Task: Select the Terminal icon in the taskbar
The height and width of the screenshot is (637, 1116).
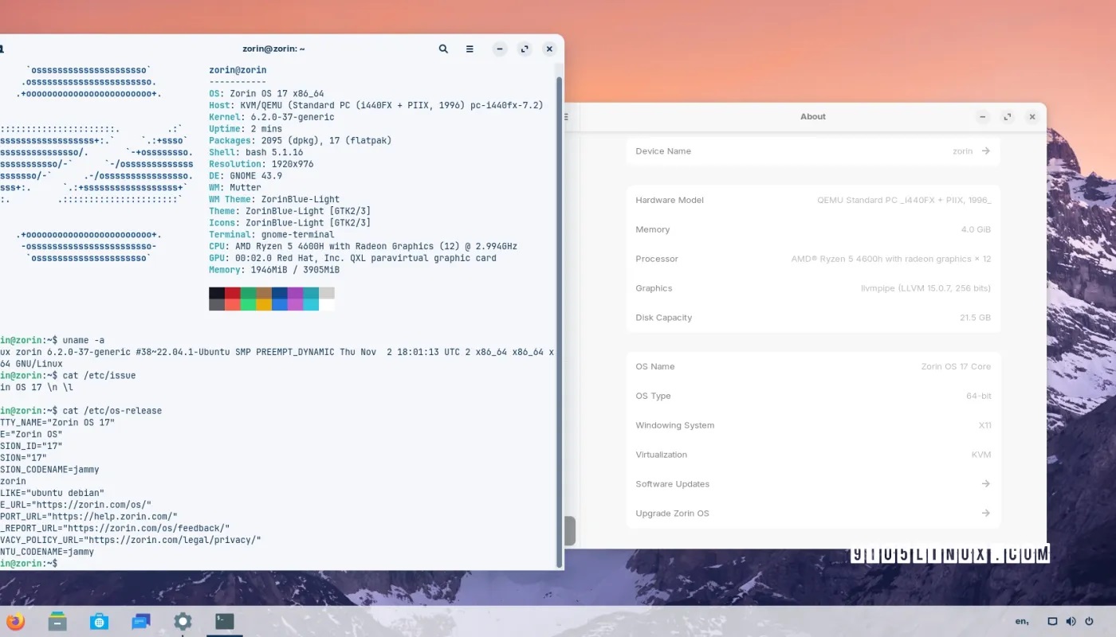Action: pyautogui.click(x=225, y=622)
